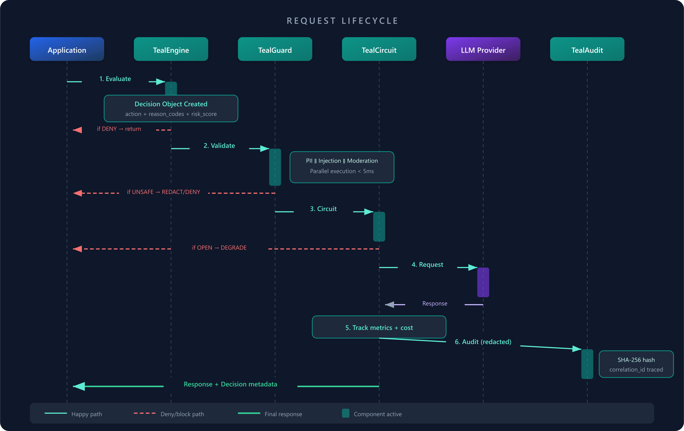Click the purple LLM Provider activation bar

(x=483, y=282)
